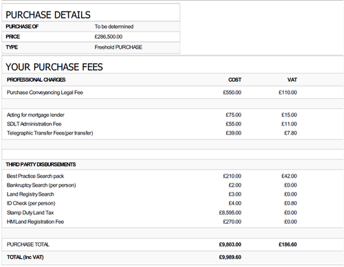Click the £8,595.00 stamp duty cost

tap(230, 213)
